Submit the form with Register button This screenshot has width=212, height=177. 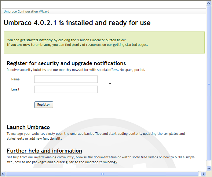pos(44,105)
